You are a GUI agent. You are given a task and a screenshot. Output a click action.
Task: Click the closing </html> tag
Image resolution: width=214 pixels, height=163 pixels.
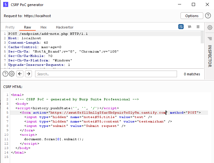point(18,152)
